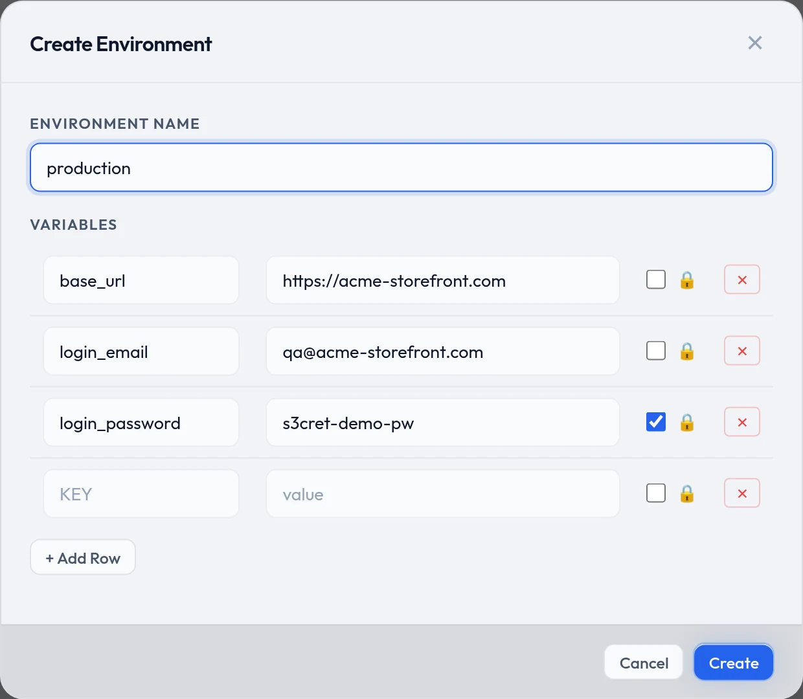
Task: Mark base_url as secret
Action: (x=656, y=280)
